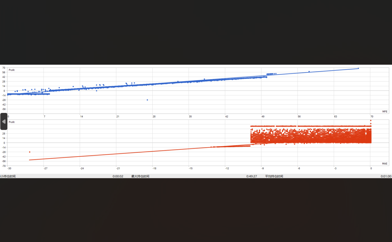
Task: Click the 最大持仓时间 label
Action: 140,176
